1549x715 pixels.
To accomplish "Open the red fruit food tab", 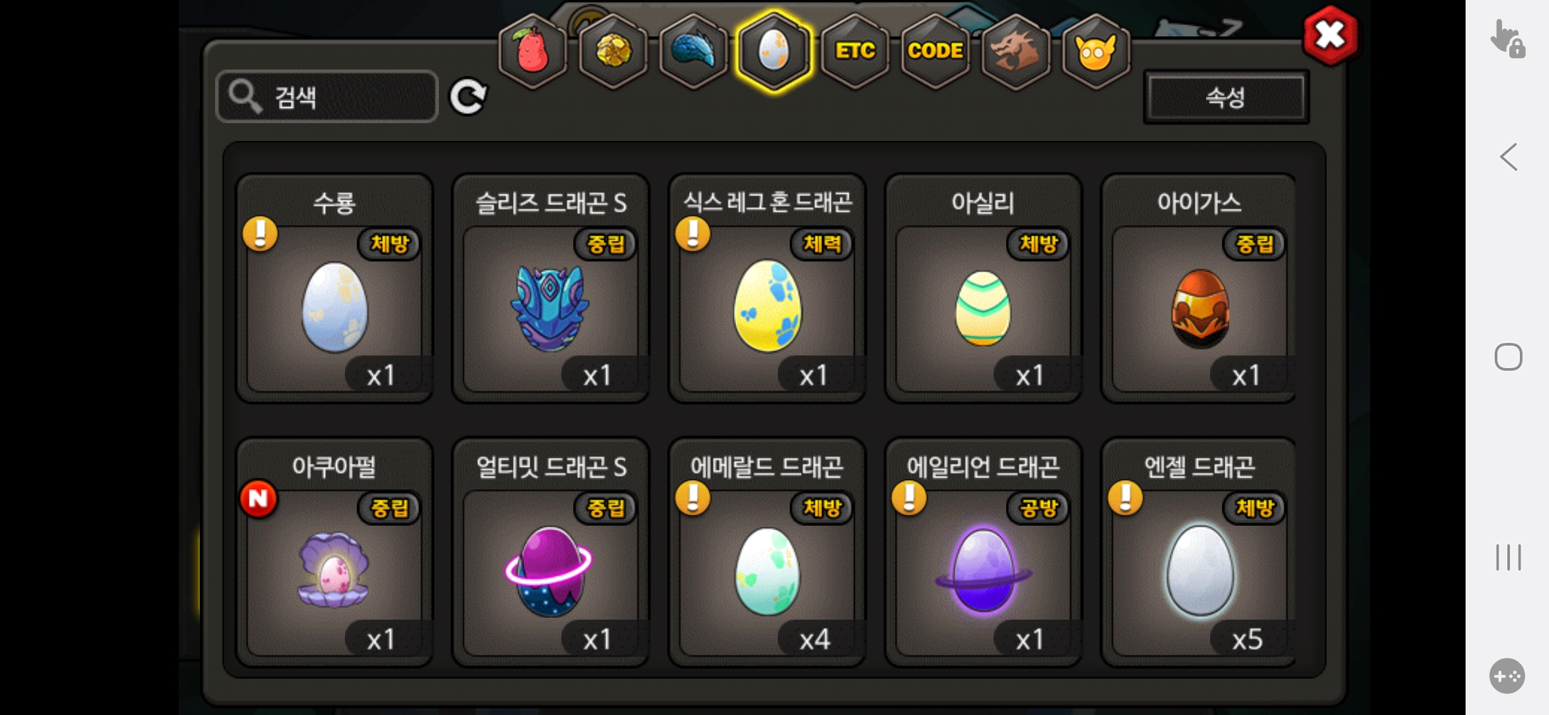I will coord(533,51).
